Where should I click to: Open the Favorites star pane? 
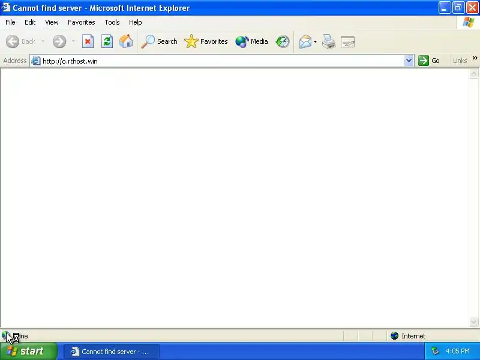pos(206,41)
